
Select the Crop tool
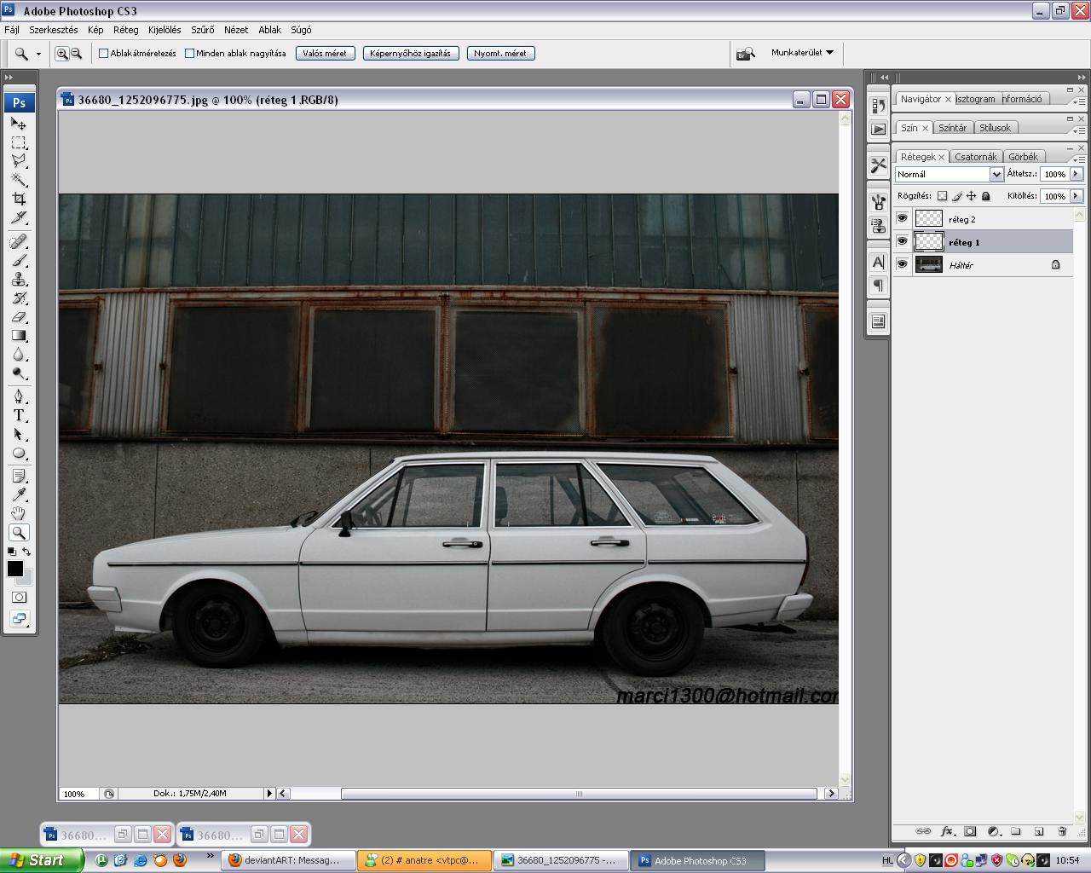[x=19, y=199]
